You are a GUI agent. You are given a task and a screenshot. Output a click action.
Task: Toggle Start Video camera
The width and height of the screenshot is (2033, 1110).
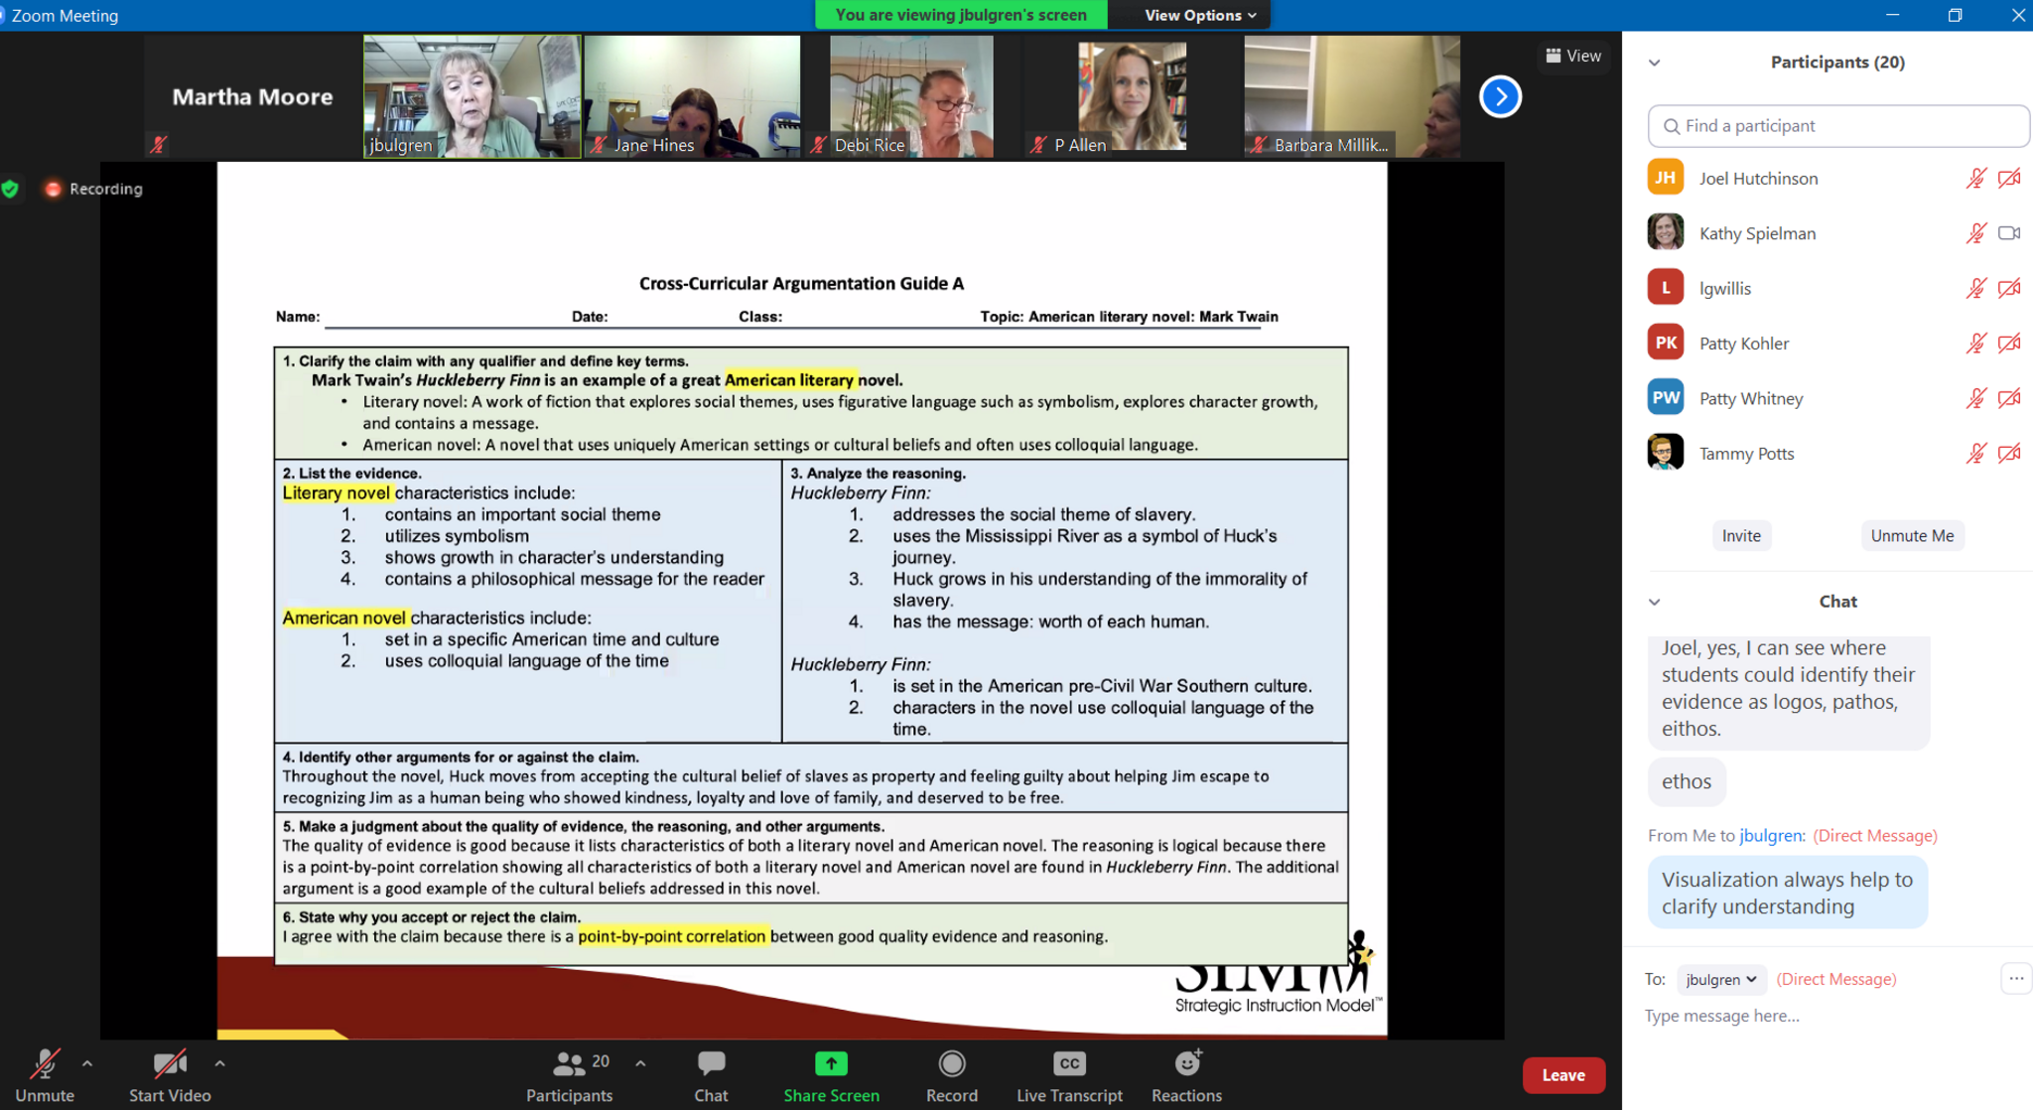coord(169,1064)
